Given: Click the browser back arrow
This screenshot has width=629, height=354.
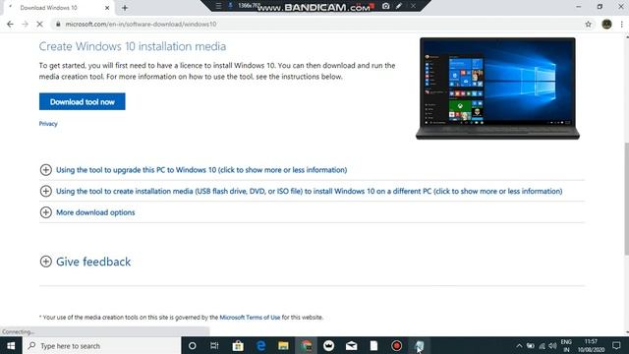Looking at the screenshot, I should click(x=10, y=24).
